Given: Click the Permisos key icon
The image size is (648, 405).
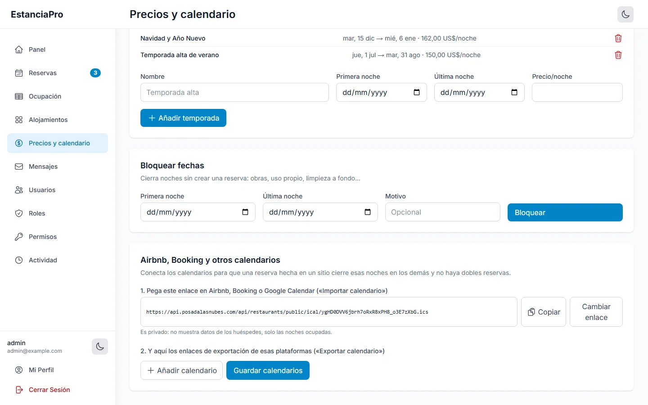Looking at the screenshot, I should [x=19, y=237].
